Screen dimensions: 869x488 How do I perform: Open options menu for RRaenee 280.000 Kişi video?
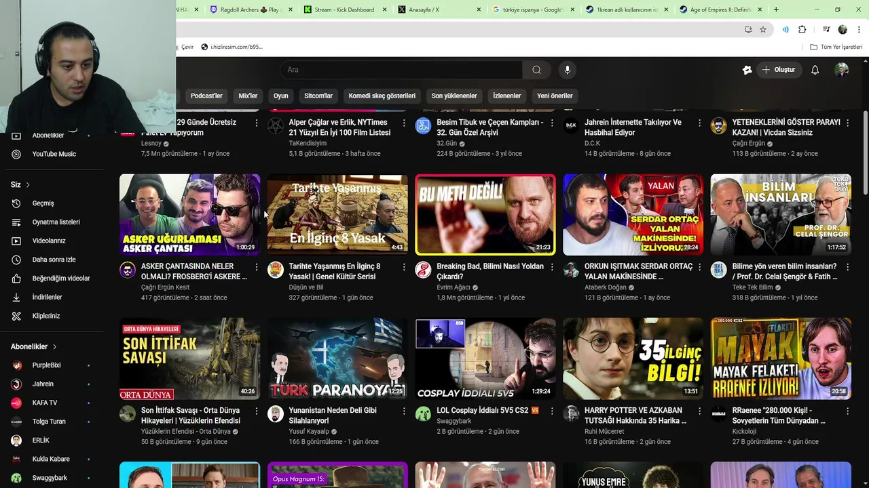pos(847,411)
